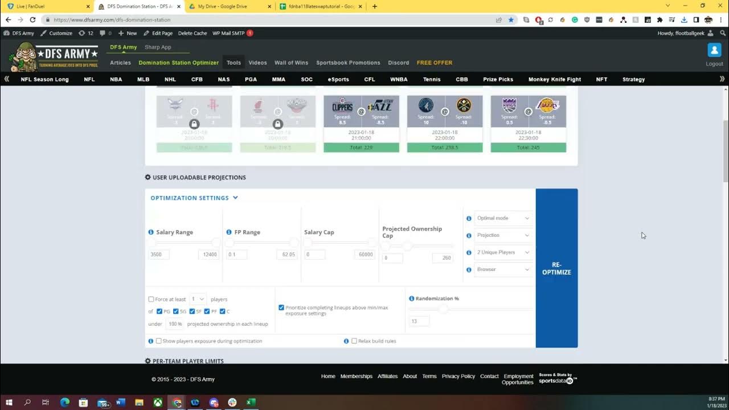The height and width of the screenshot is (410, 729).
Task: Open the Projection dropdown
Action: tap(503, 235)
